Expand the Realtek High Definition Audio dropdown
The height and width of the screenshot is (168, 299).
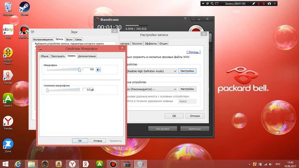pyautogui.click(x=175, y=71)
